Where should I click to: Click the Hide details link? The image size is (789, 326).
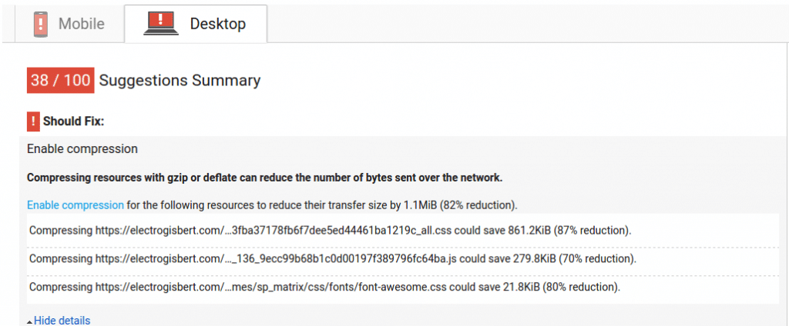(62, 320)
